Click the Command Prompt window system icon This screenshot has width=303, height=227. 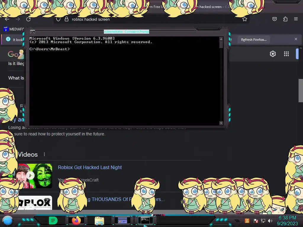coord(33,32)
